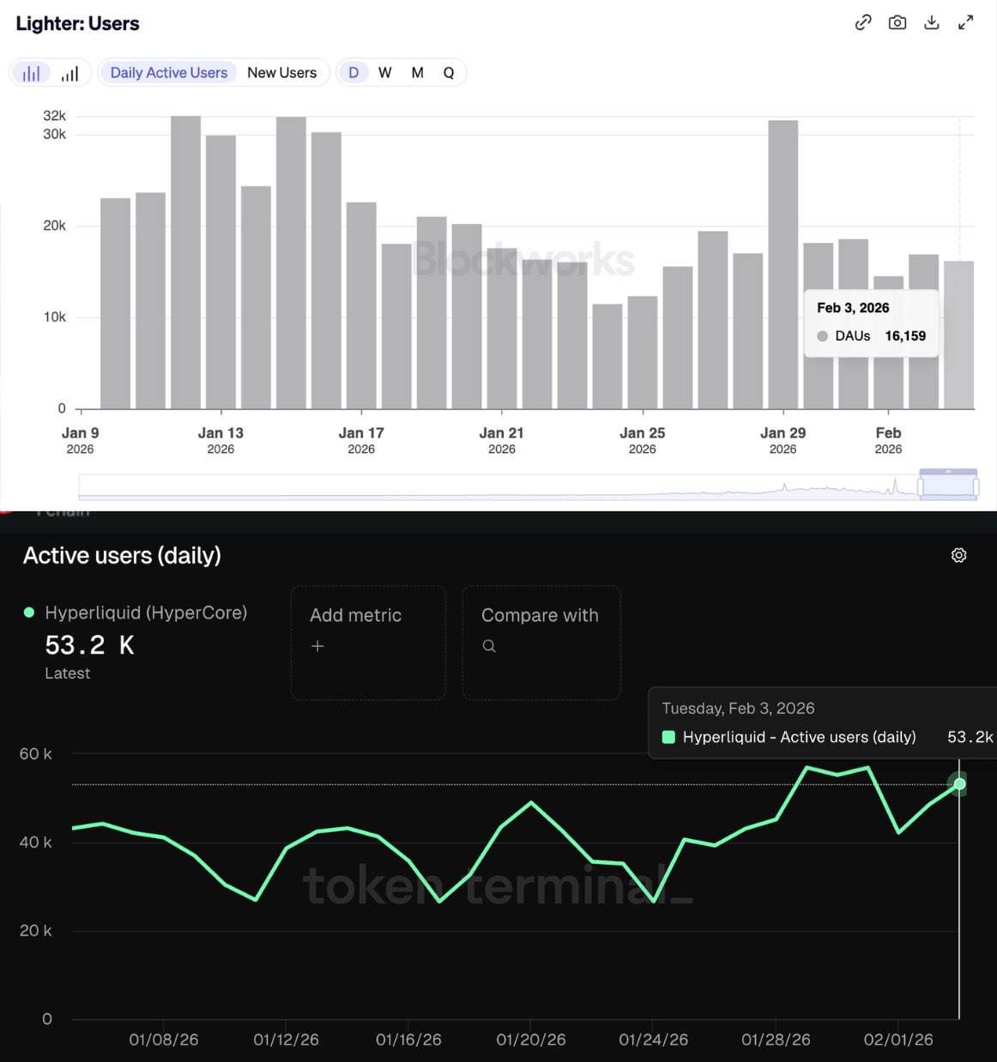Take a chart screenshot with camera icon

pos(897,23)
